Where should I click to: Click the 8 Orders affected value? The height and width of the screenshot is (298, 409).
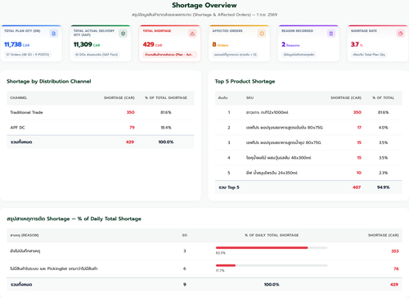click(220, 44)
